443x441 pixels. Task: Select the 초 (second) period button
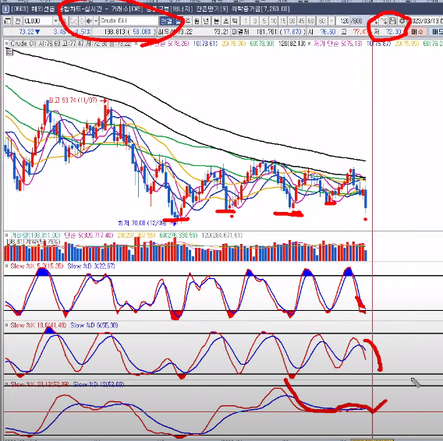225,21
